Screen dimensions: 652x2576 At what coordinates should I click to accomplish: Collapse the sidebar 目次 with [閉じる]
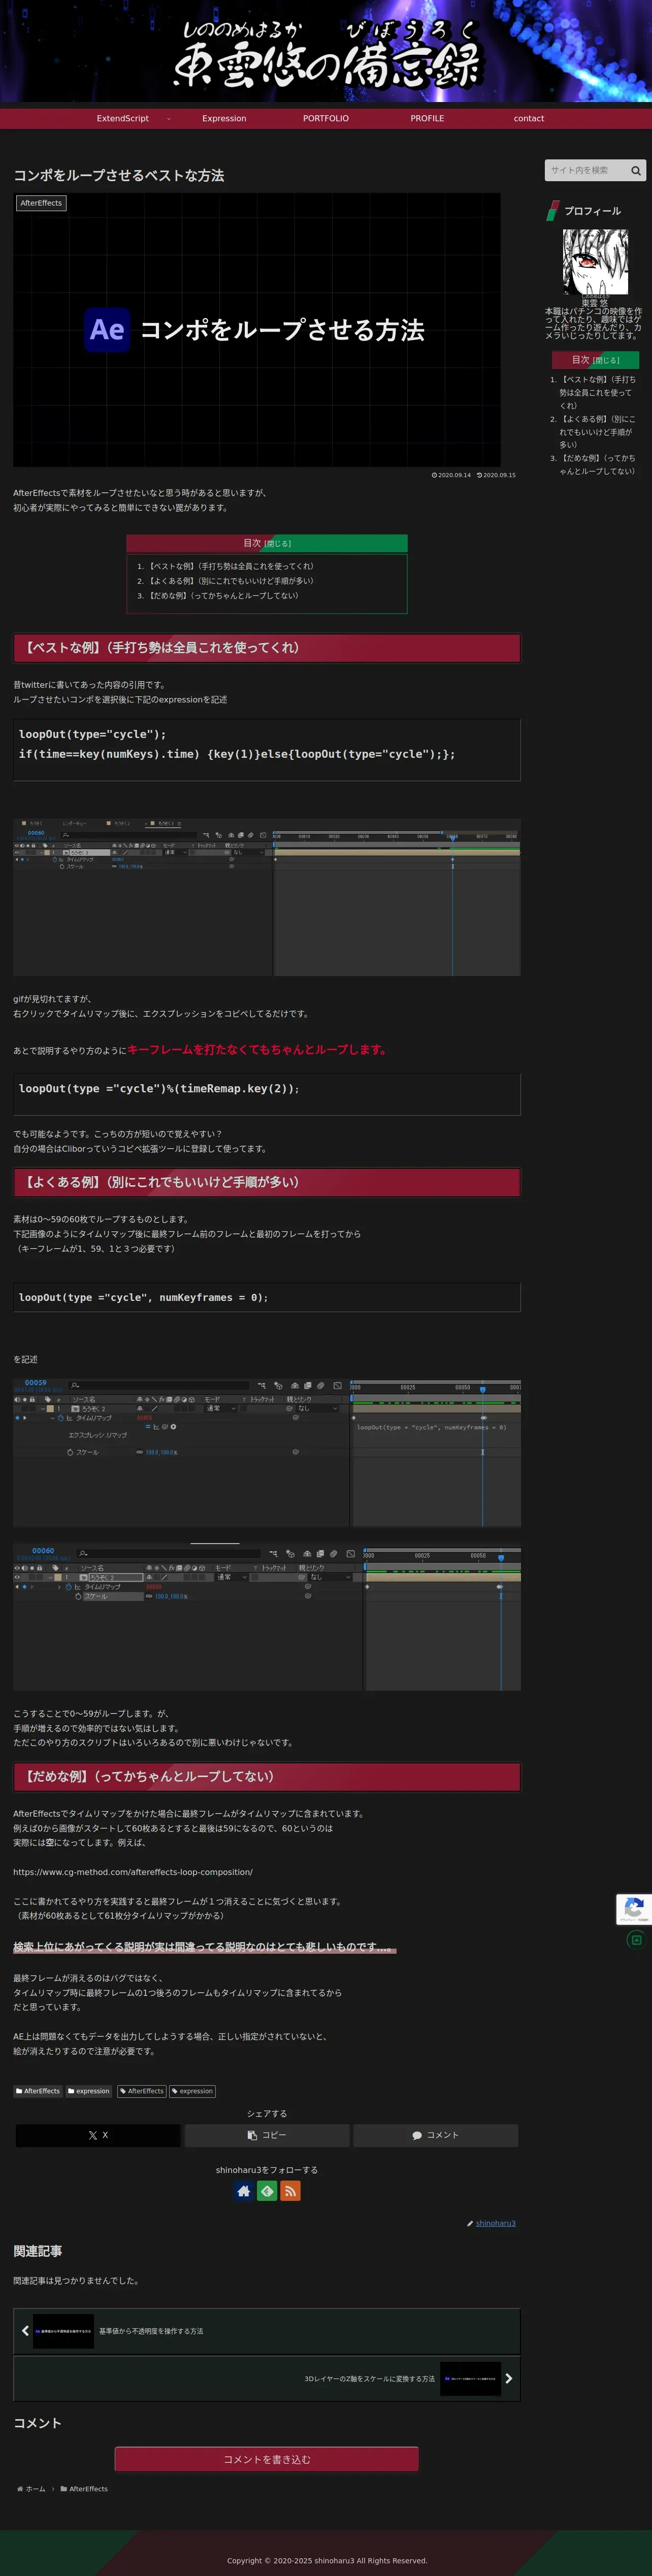point(606,360)
